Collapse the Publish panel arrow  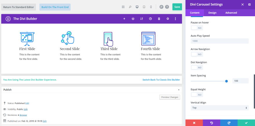[179, 90]
